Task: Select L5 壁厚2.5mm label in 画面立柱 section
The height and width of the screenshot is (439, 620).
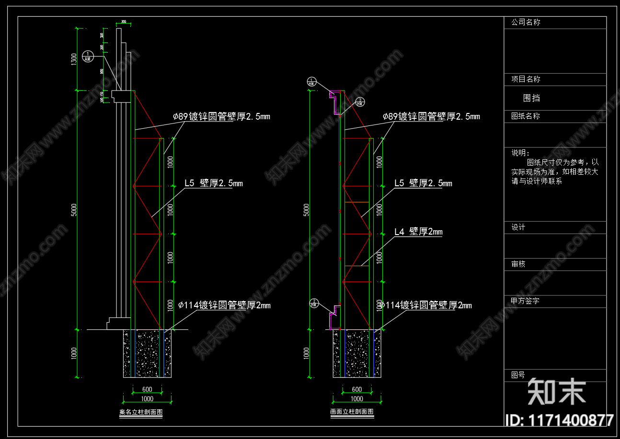Action: (423, 183)
